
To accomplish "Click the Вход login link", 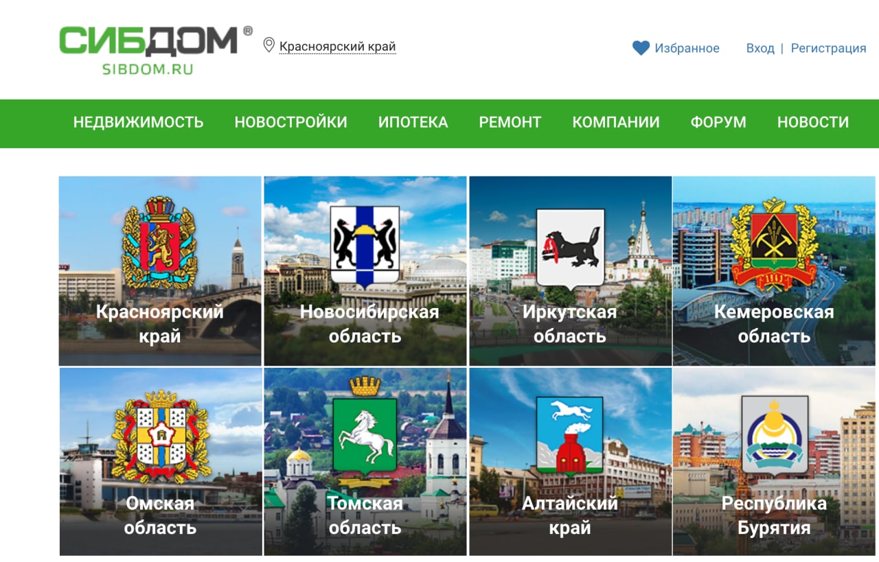I will coord(760,48).
